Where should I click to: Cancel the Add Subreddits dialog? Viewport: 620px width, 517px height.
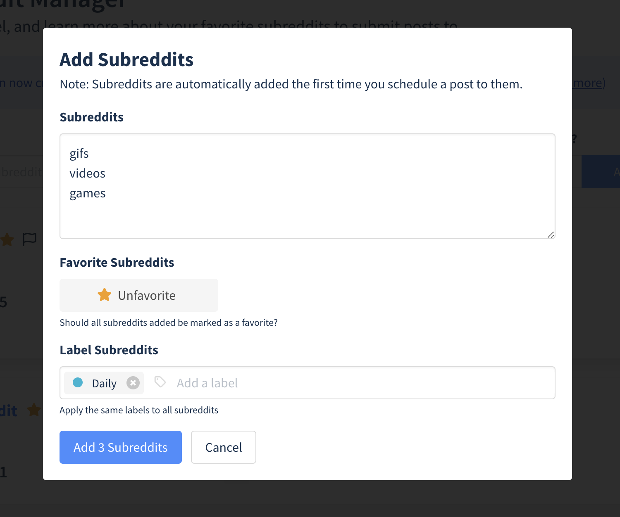(223, 447)
